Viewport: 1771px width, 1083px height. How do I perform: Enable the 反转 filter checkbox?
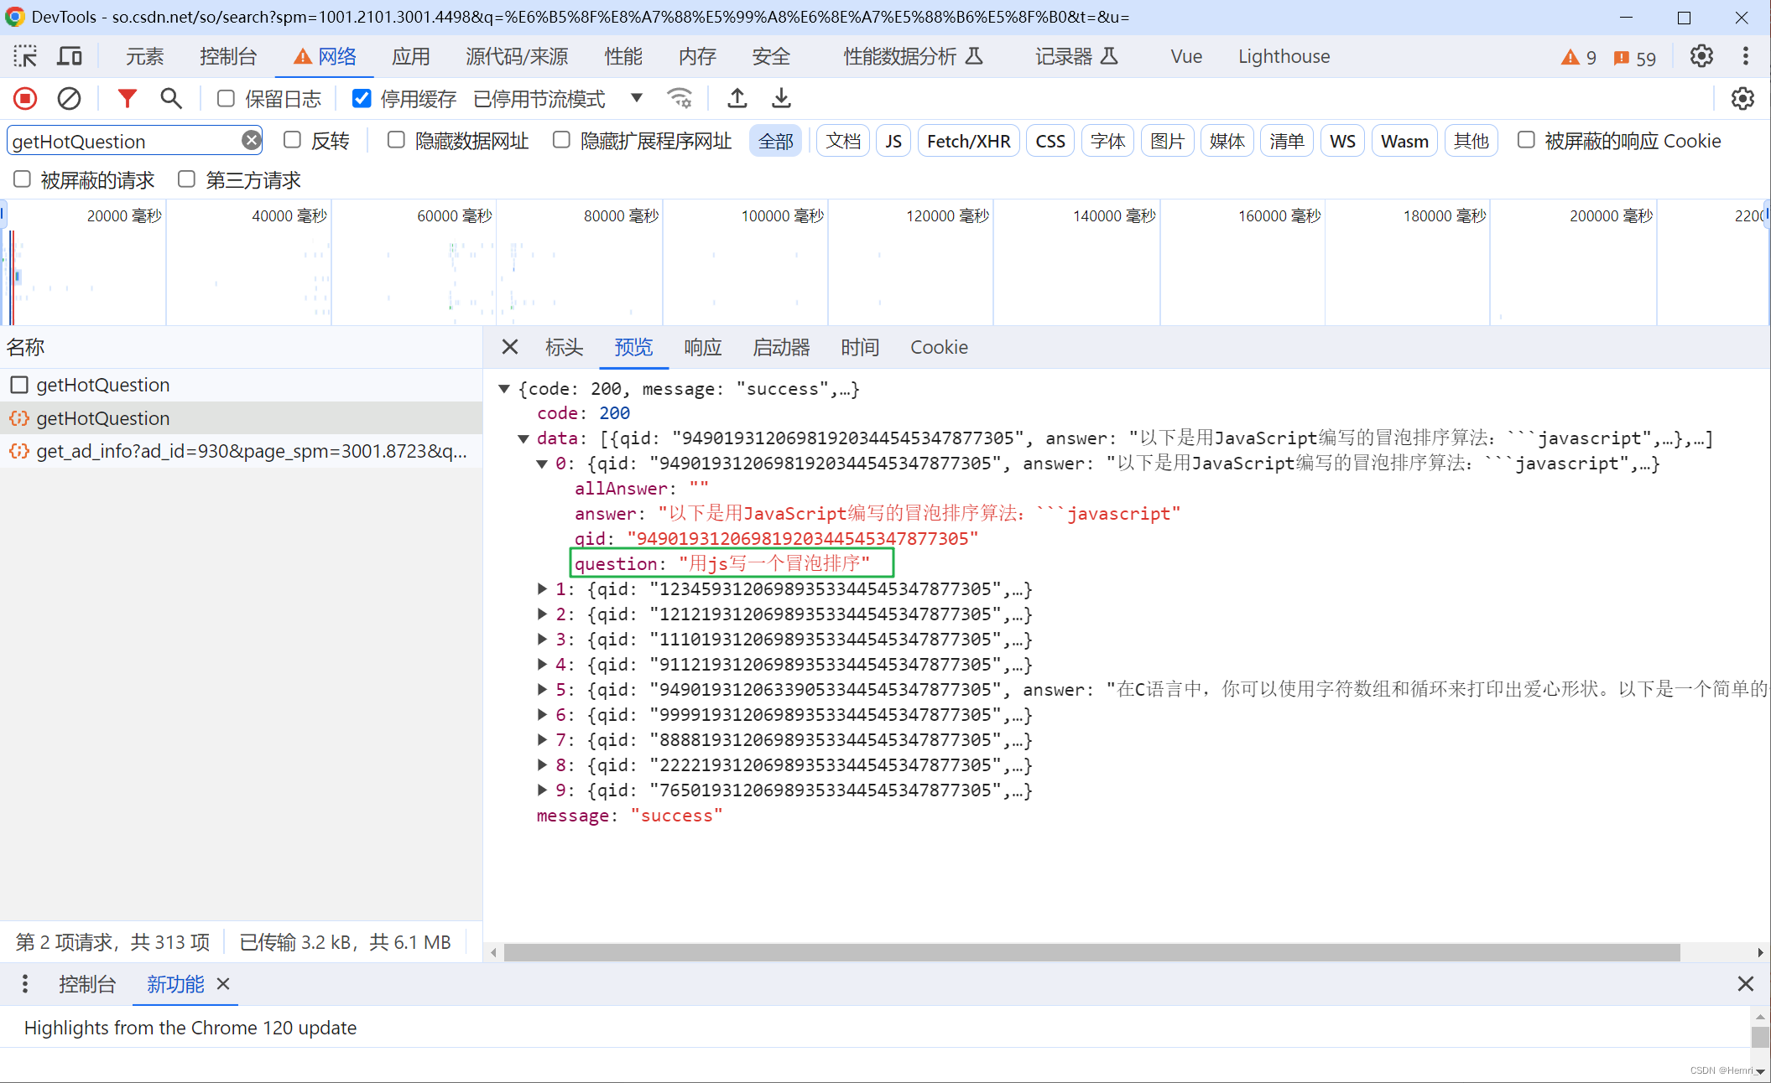point(292,140)
